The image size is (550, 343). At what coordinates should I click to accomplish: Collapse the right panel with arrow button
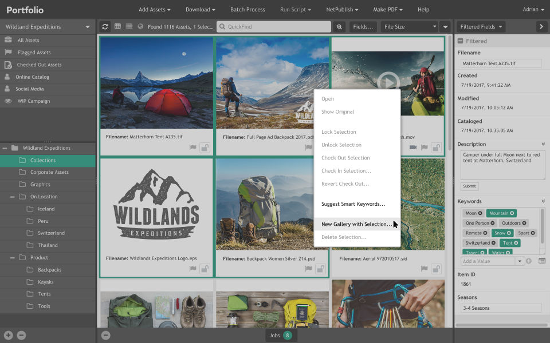click(541, 27)
